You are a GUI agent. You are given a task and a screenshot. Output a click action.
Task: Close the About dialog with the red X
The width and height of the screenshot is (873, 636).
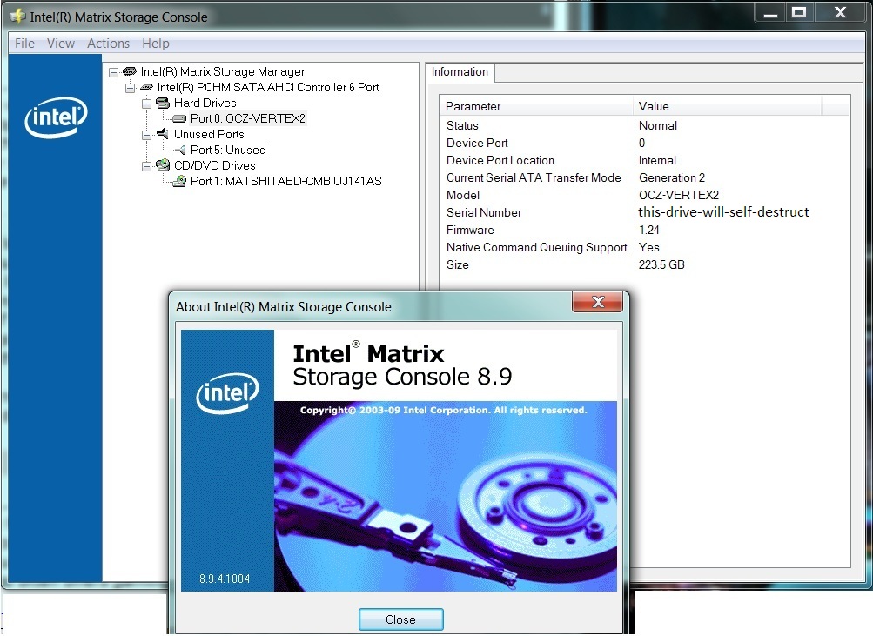pos(597,302)
